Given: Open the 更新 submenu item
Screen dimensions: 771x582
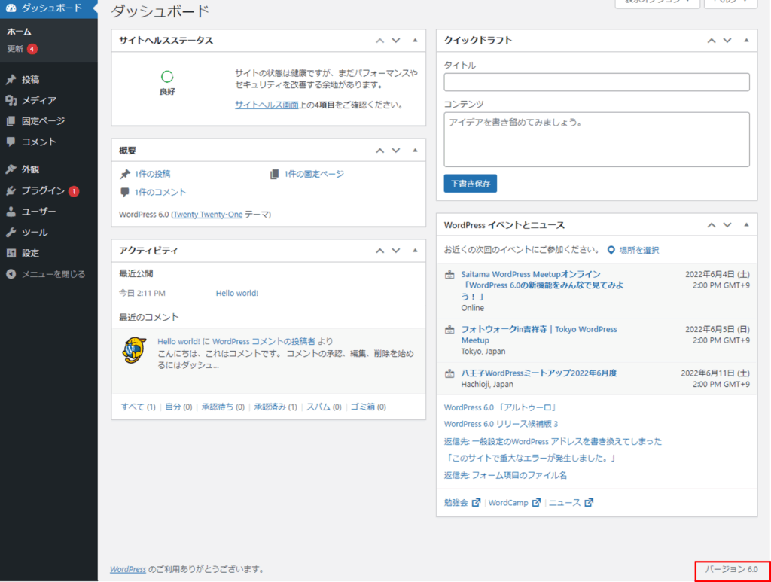Looking at the screenshot, I should (15, 49).
